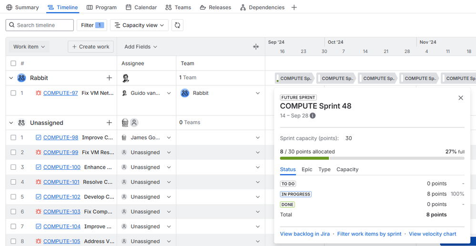The width and height of the screenshot is (476, 246).
Task: Select the Capacity tab in sprint popup
Action: tap(347, 169)
